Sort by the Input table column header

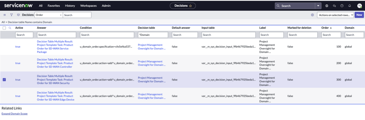pyautogui.click(x=208, y=28)
